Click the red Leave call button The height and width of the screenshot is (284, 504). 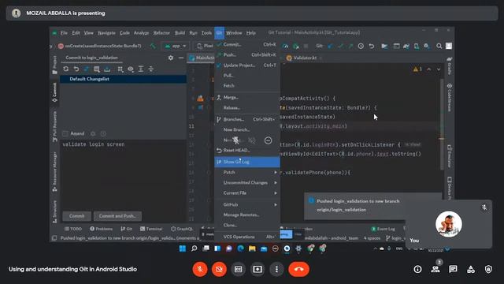299,269
